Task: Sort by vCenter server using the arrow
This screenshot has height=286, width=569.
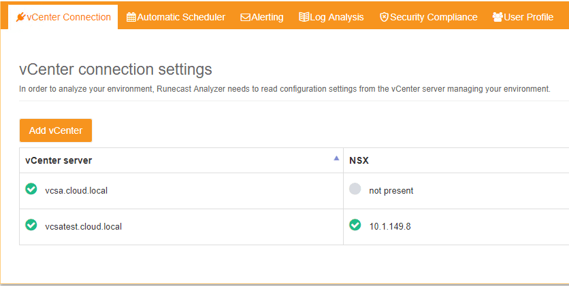Action: pos(336,158)
